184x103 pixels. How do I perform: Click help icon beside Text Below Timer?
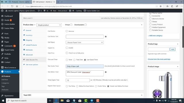click(106, 72)
